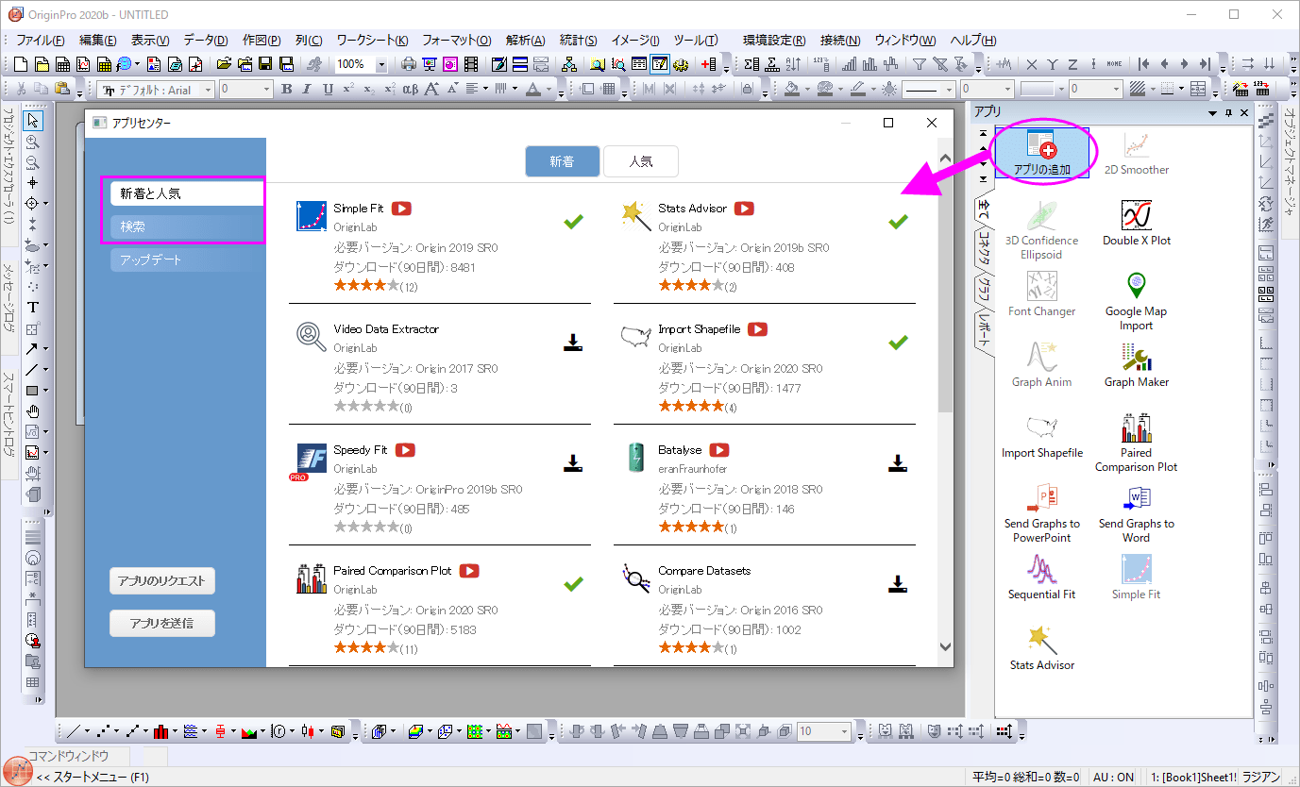
Task: Click the New Project icon
Action: tap(21, 64)
